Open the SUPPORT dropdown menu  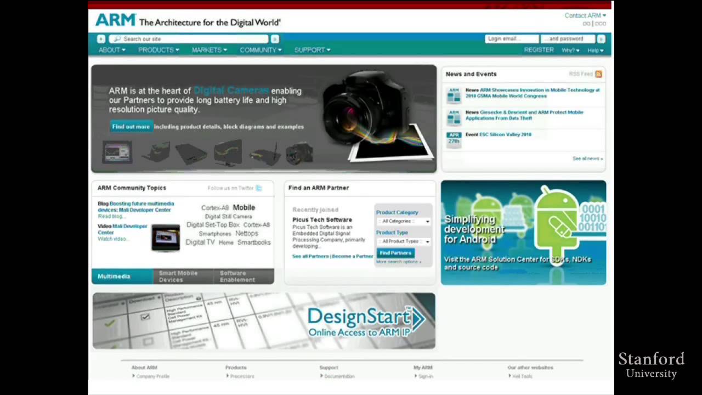[312, 50]
